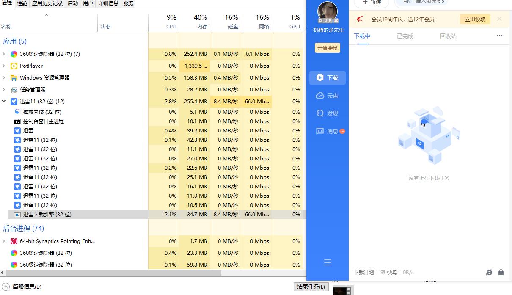Open 下载计划 download plan link
Screen dimensions: 512x295
363,272
